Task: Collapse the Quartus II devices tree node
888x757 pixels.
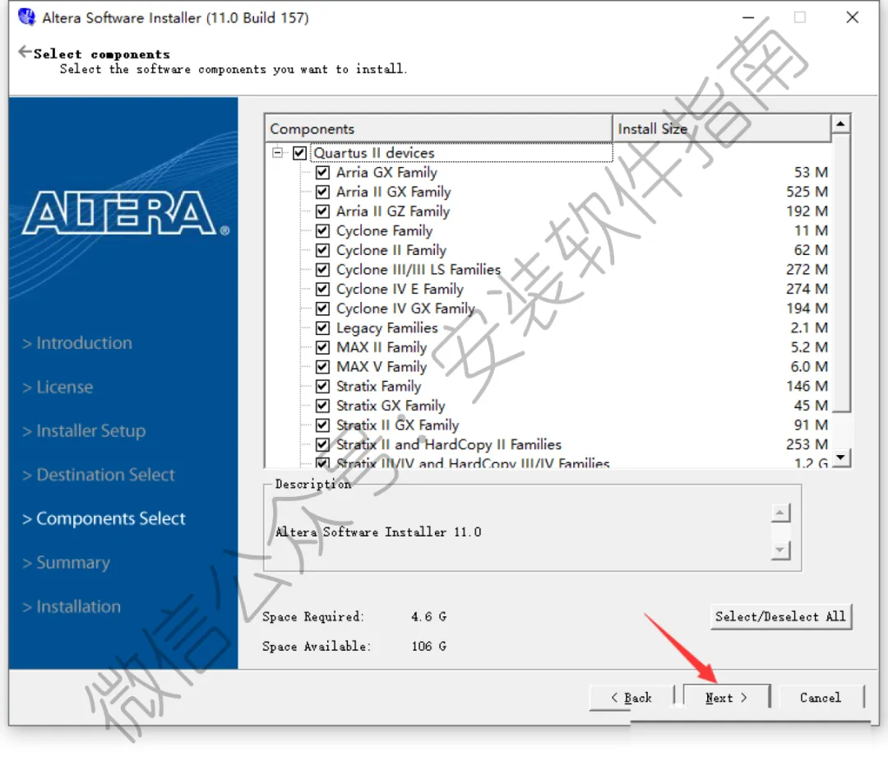Action: 278,152
